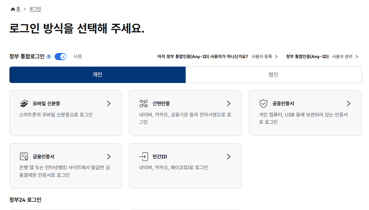Image resolution: width=369 pixels, height=210 pixels.
Task: Choose the 공동인증서 login title
Action: (x=283, y=104)
